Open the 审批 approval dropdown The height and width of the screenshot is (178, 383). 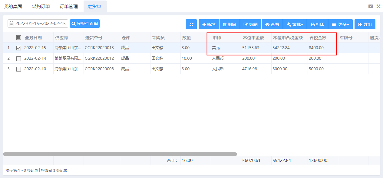pyautogui.click(x=295, y=24)
